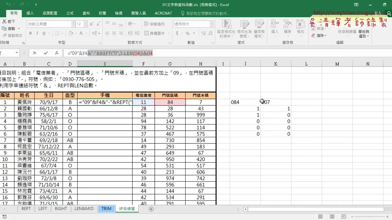Toggle Wrap Text (自動換列)
The height and width of the screenshot is (220, 392).
[155, 24]
